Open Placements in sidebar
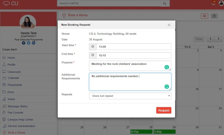Image resolution: width=224 pixels, height=135 pixels. click(x=15, y=85)
